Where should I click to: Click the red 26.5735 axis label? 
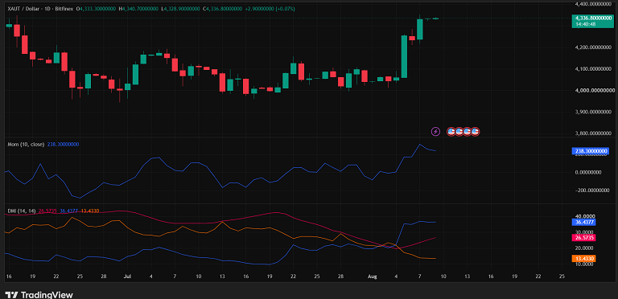[x=583, y=238]
